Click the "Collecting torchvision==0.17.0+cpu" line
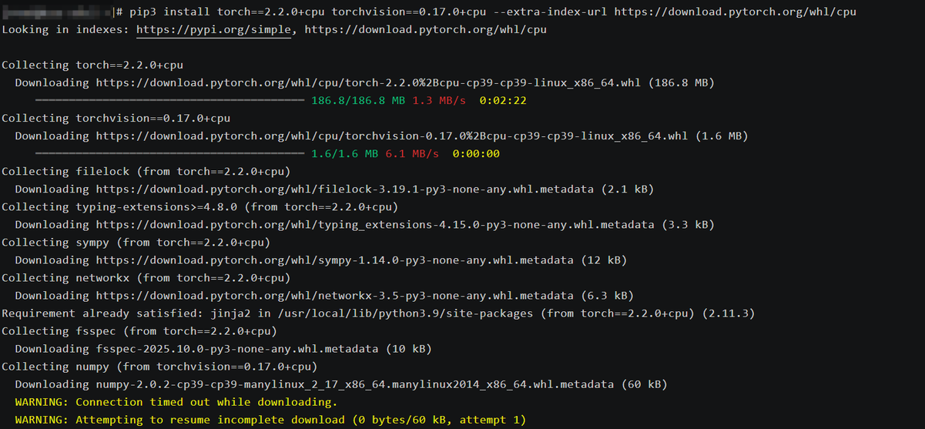Screen dimensions: 925x429 pos(116,118)
